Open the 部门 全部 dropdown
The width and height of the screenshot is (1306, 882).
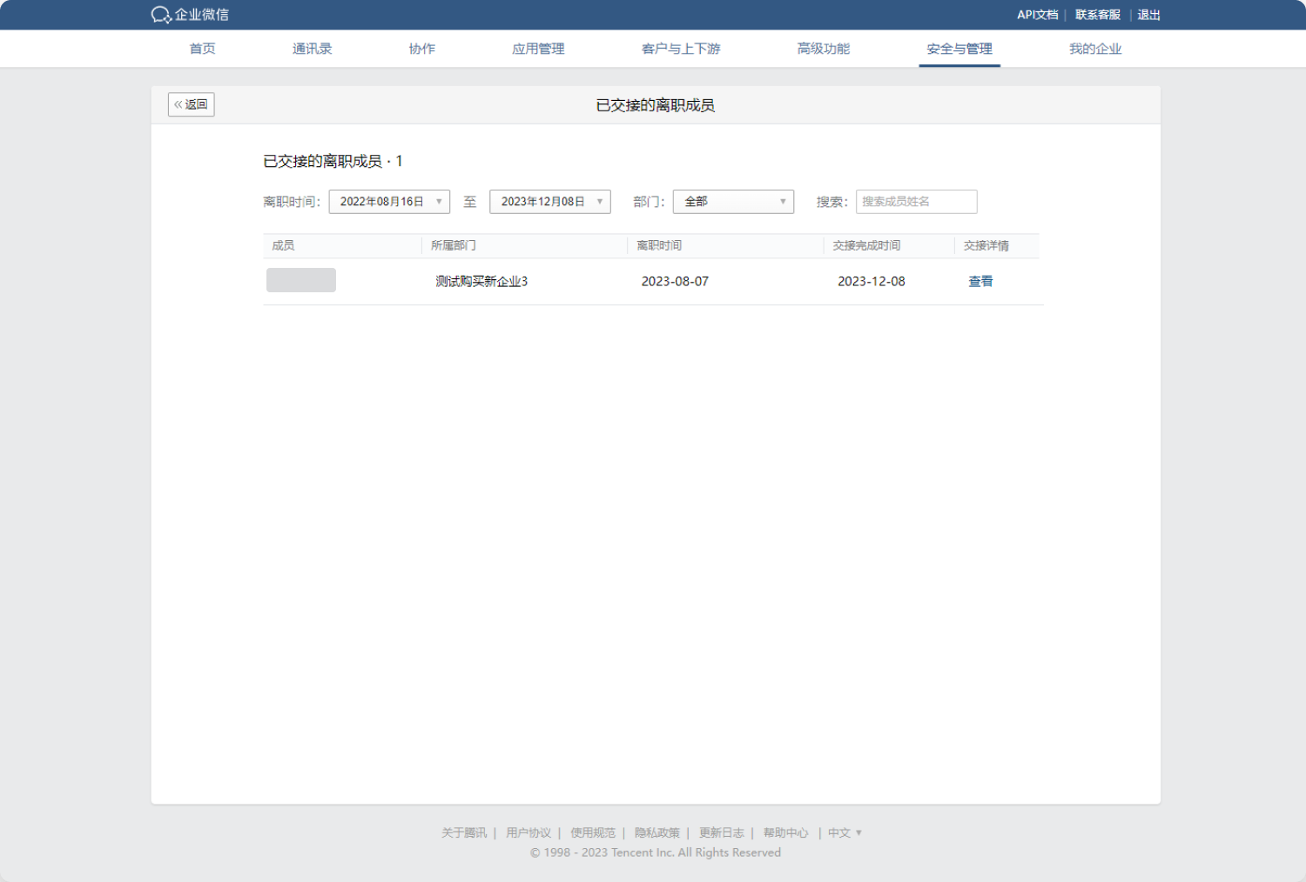[733, 202]
